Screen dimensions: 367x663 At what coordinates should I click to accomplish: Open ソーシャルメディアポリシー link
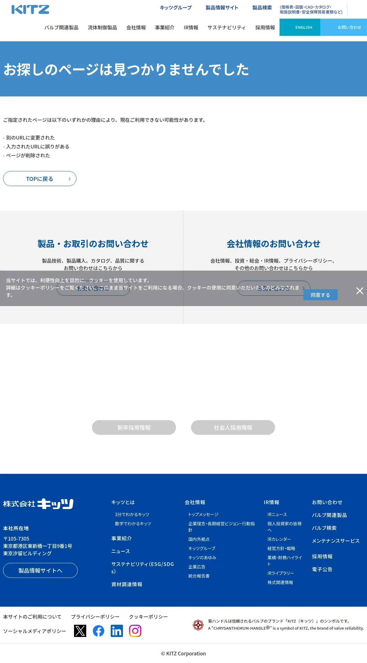coord(35,631)
